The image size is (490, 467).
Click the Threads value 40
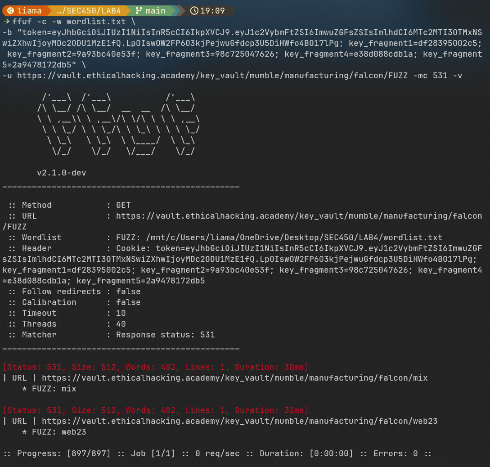[121, 324]
